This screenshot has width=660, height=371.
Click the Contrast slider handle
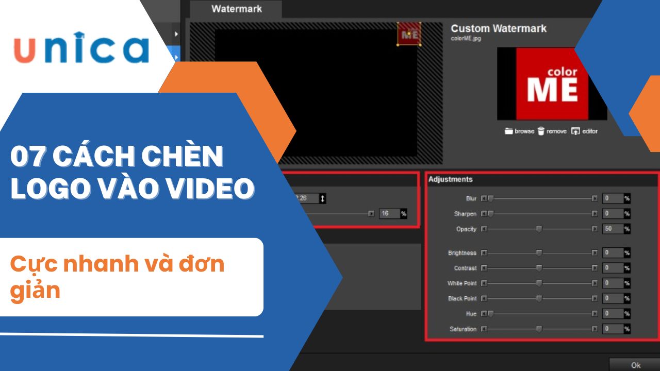click(539, 268)
